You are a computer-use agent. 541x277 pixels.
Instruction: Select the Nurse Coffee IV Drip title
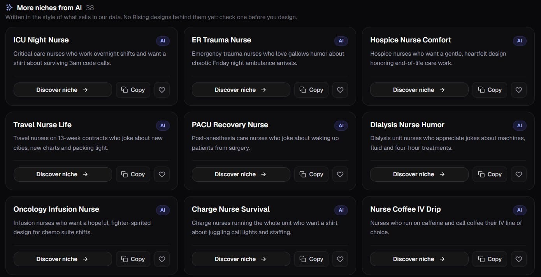point(405,209)
